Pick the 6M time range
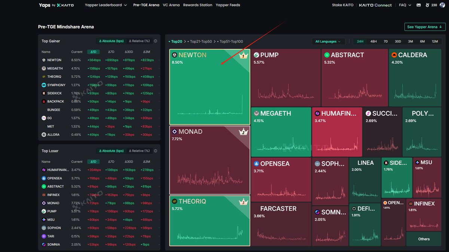The height and width of the screenshot is (252, 449). tap(422, 42)
